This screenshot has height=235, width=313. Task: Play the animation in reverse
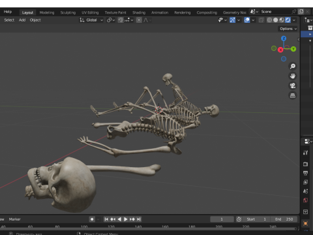[119, 219]
